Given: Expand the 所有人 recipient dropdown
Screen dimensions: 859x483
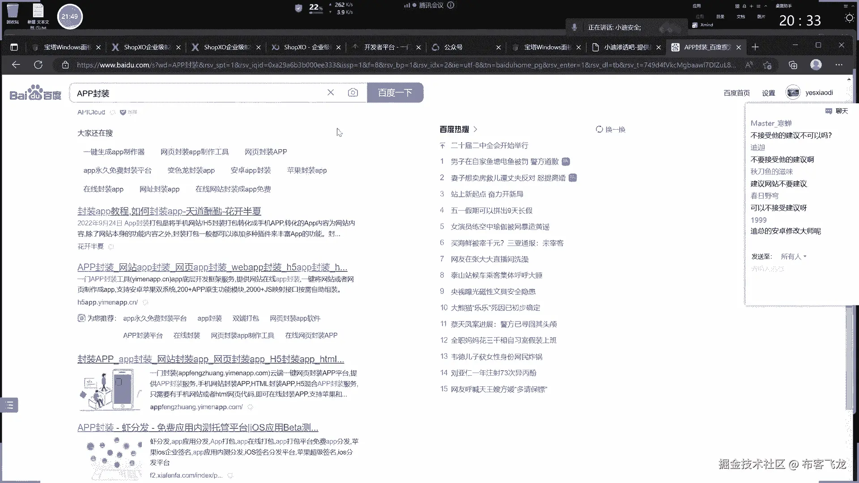Looking at the screenshot, I should (x=794, y=257).
